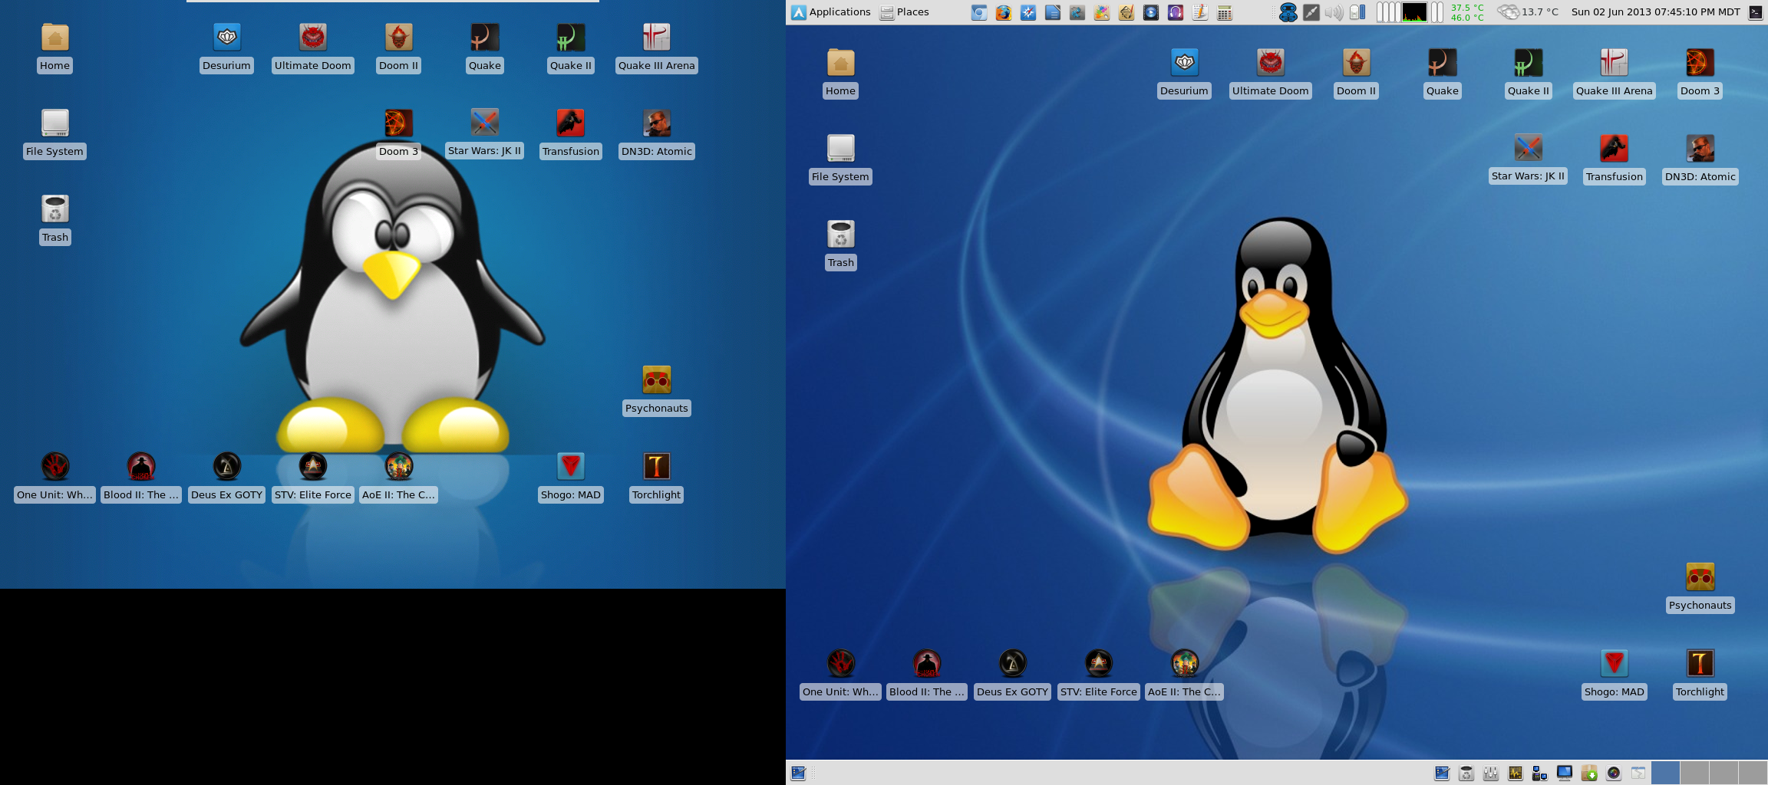This screenshot has width=1768, height=785.
Task: Launch Doom II on the right monitor
Action: [1357, 74]
